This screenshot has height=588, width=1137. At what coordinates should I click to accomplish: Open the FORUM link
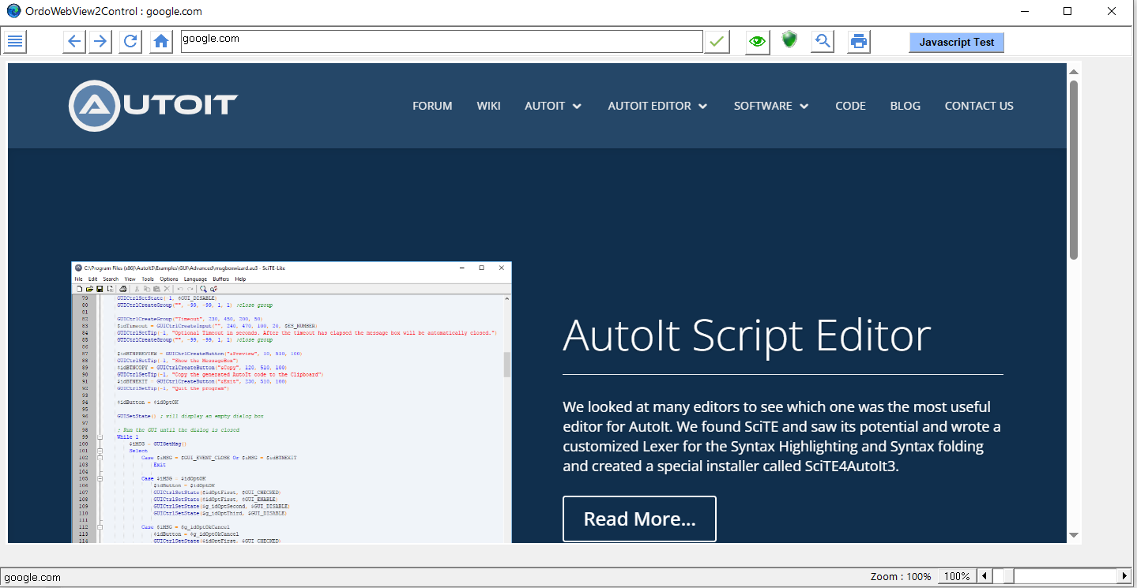432,106
